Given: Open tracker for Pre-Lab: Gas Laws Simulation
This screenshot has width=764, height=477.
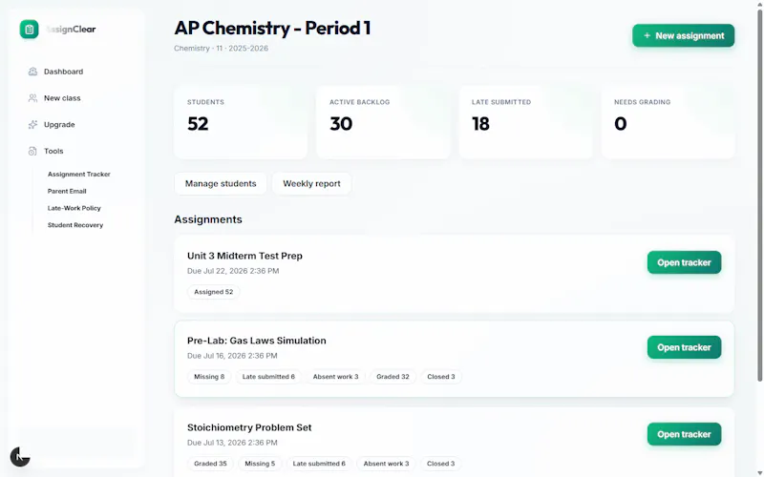Looking at the screenshot, I should [x=684, y=347].
